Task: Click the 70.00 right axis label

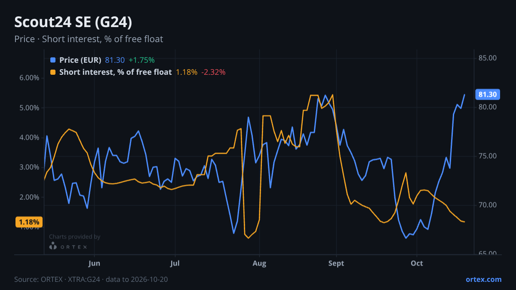Action: coord(488,205)
